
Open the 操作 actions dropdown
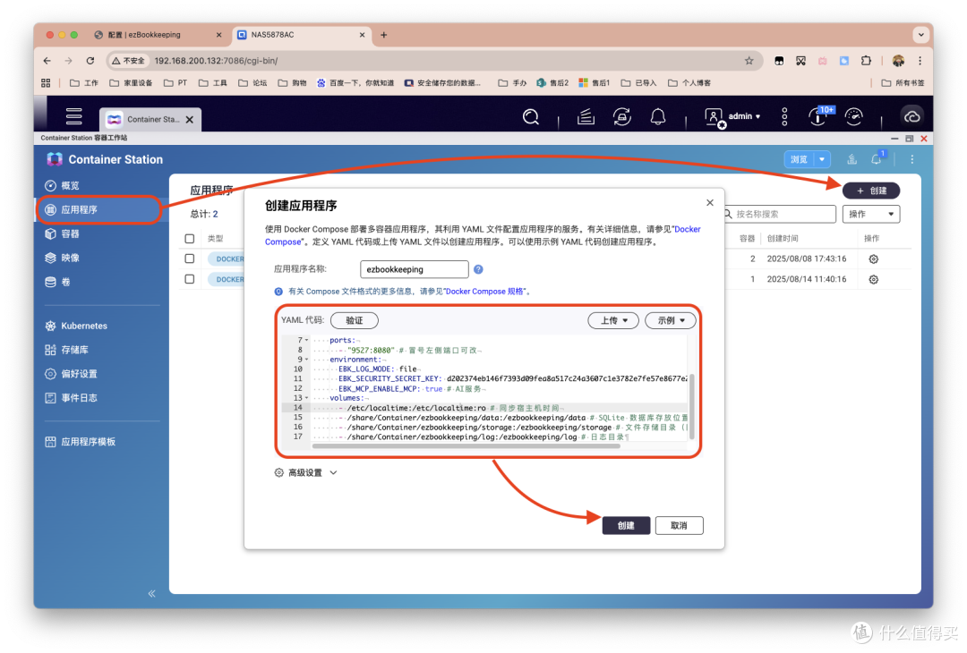pos(871,214)
